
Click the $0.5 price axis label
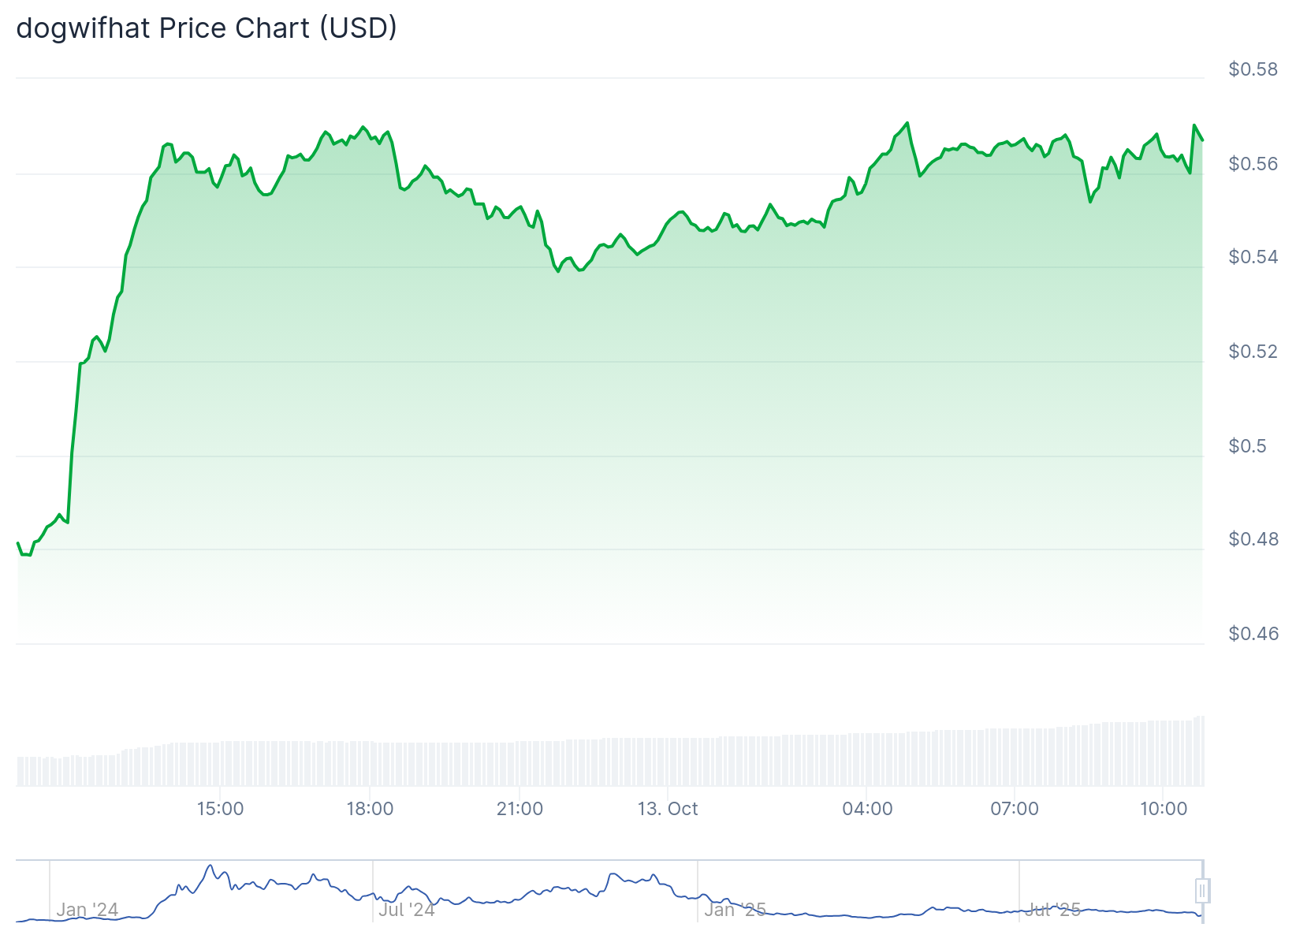click(x=1247, y=446)
